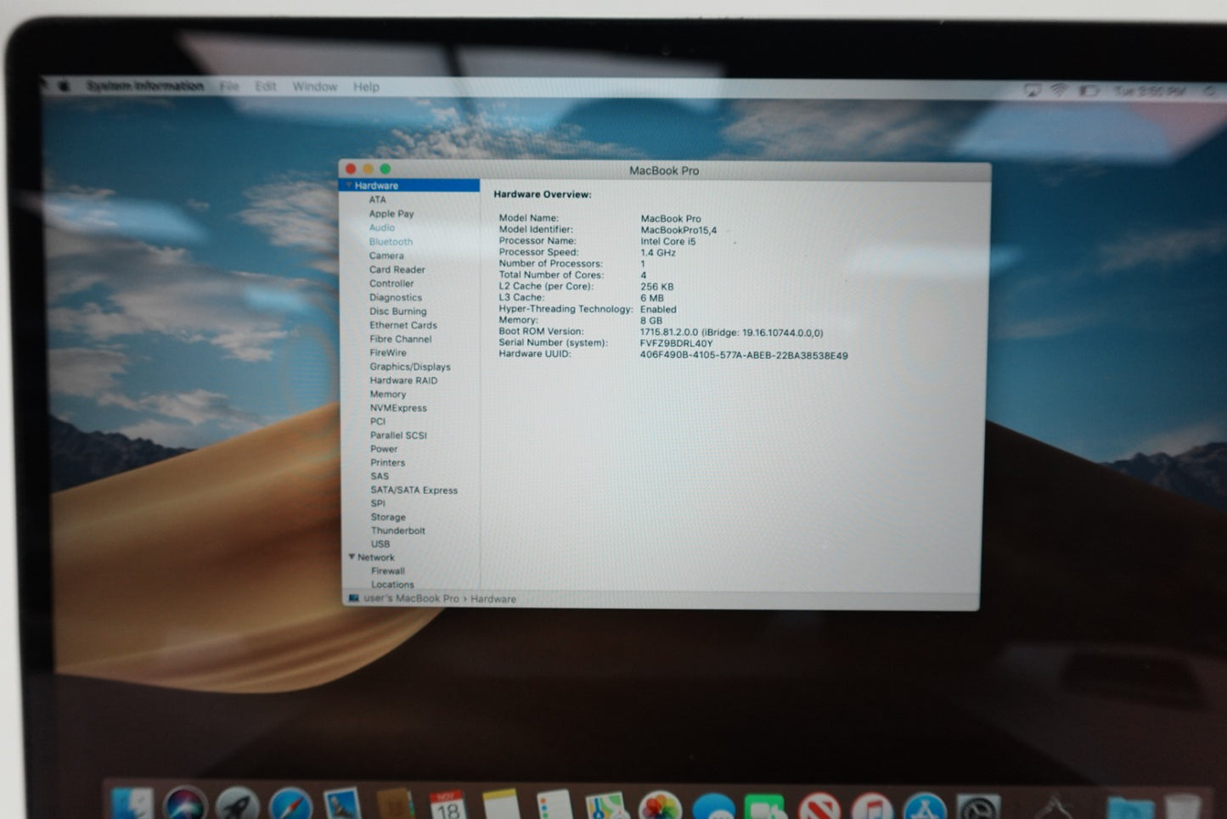1227x819 pixels.
Task: Select Memory in the sidebar list
Action: coord(388,394)
